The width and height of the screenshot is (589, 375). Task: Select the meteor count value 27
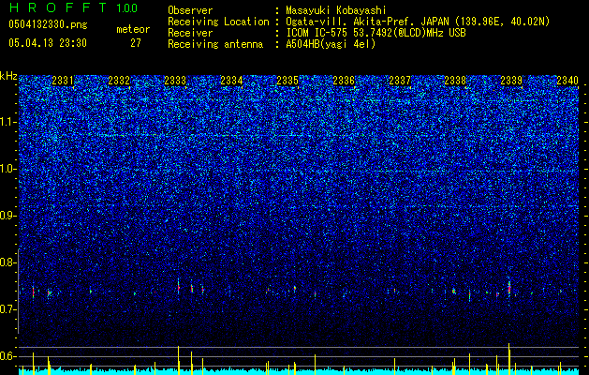pos(136,43)
